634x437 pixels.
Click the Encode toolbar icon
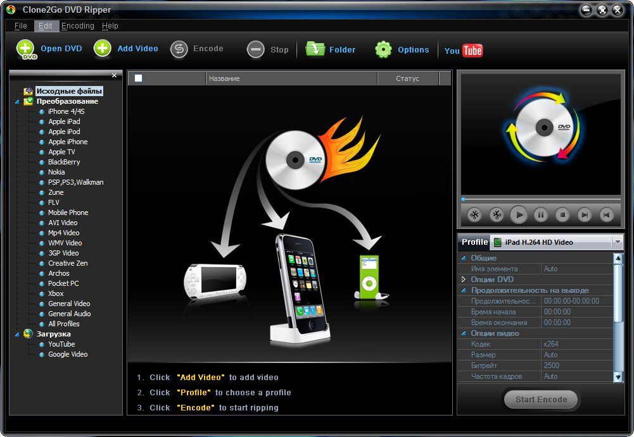[179, 49]
